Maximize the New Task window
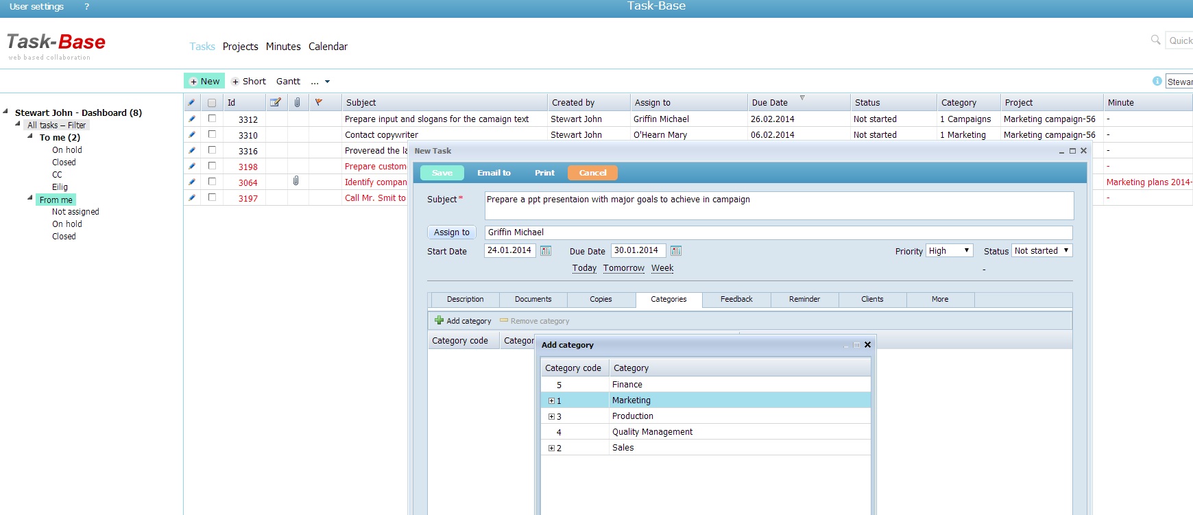The image size is (1193, 515). (x=1072, y=151)
